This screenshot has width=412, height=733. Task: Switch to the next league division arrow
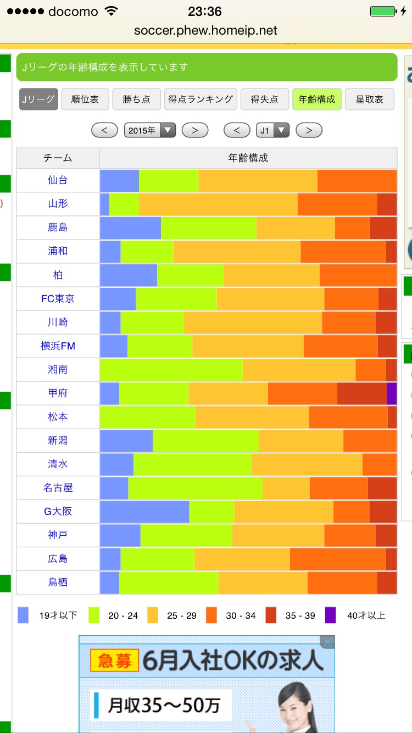[309, 130]
